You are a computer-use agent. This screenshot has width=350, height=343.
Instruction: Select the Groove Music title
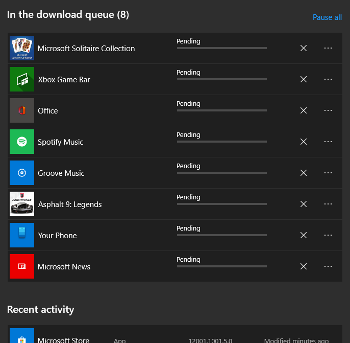coord(61,173)
